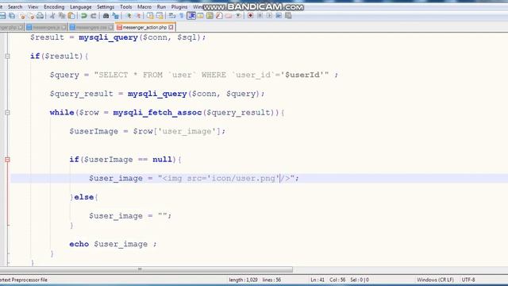The height and width of the screenshot is (286, 508).
Task: Toggle Synchronize Vertical Scrolling icon
Action: pyautogui.click(x=150, y=16)
